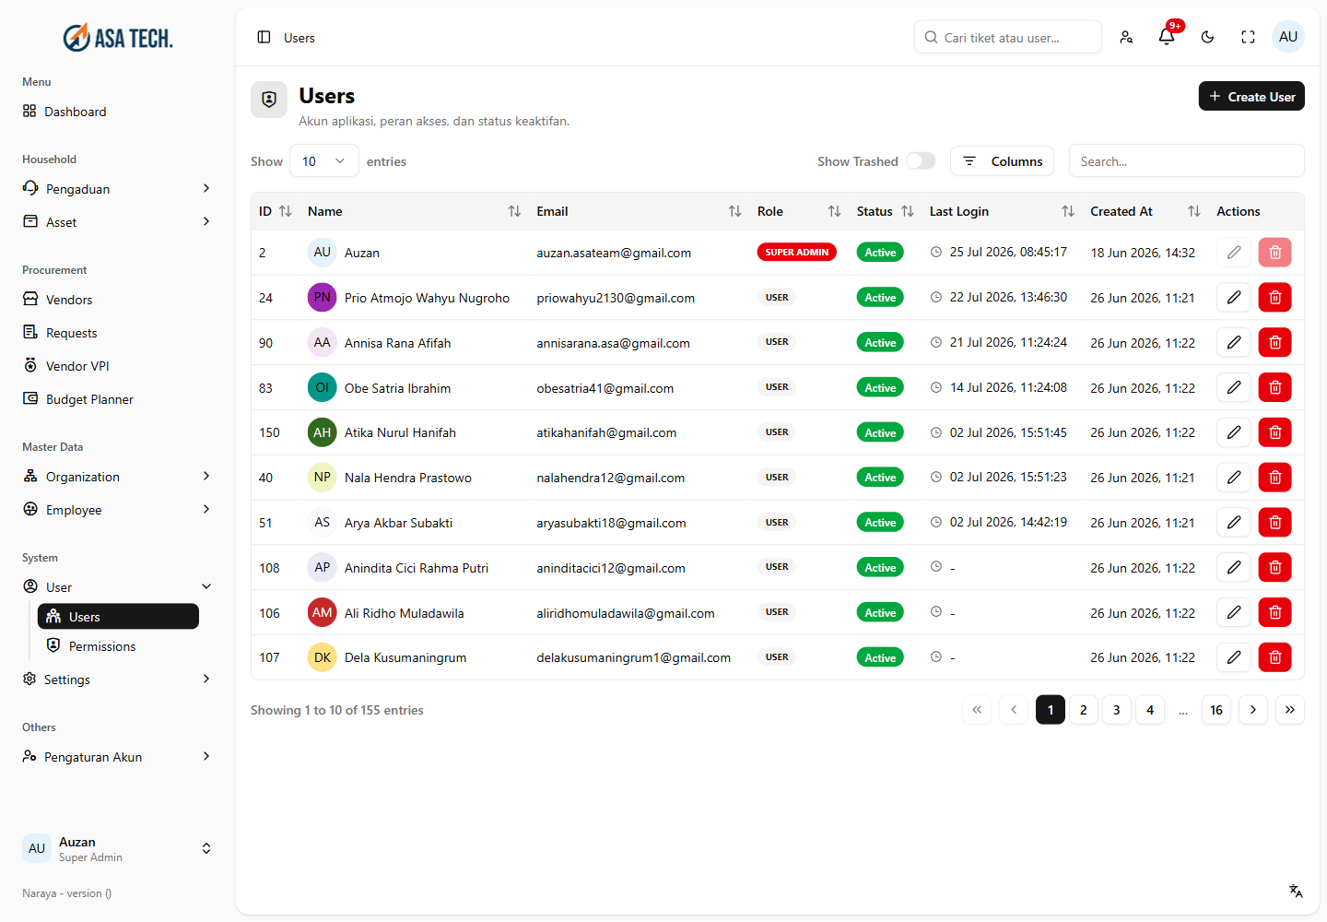This screenshot has height=922, width=1327.
Task: Go to page 3 of results
Action: point(1117,710)
